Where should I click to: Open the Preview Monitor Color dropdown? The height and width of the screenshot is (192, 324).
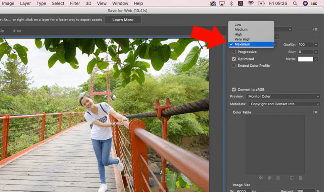pyautogui.click(x=283, y=96)
